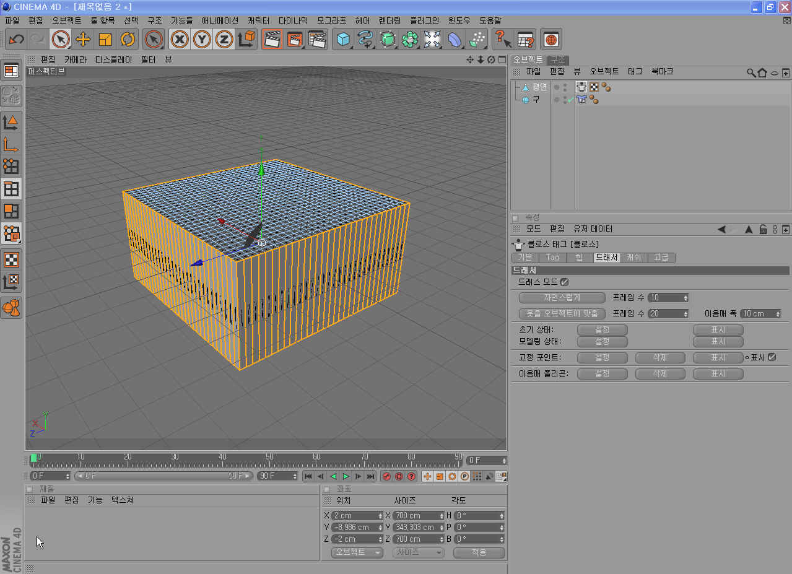Viewport: 792px width, 574px height.
Task: Click the checkerboard texture tag on 평면
Action: [594, 87]
